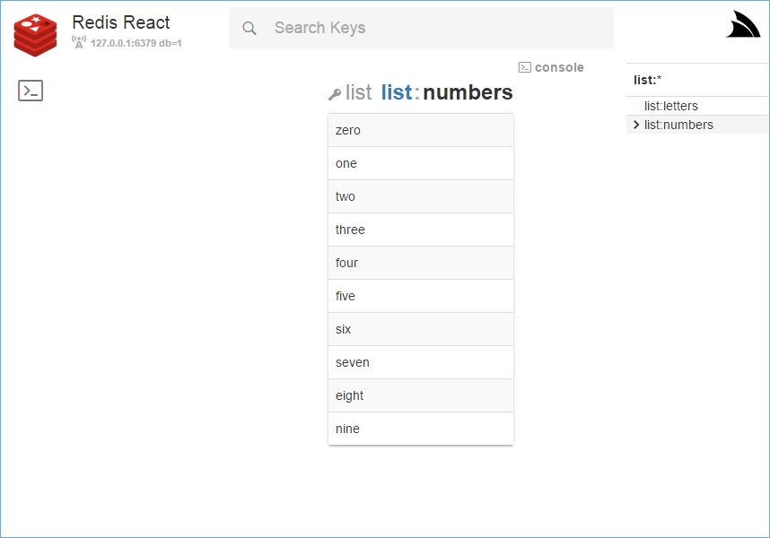Click the connection address 127.0.0.1:6379 db=1
Image resolution: width=770 pixels, height=538 pixels.
point(136,43)
